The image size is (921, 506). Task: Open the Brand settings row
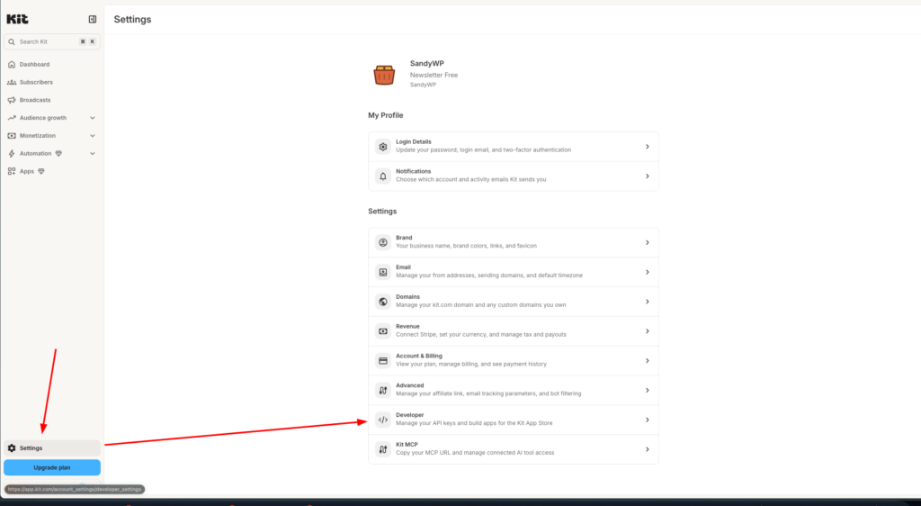pyautogui.click(x=514, y=242)
